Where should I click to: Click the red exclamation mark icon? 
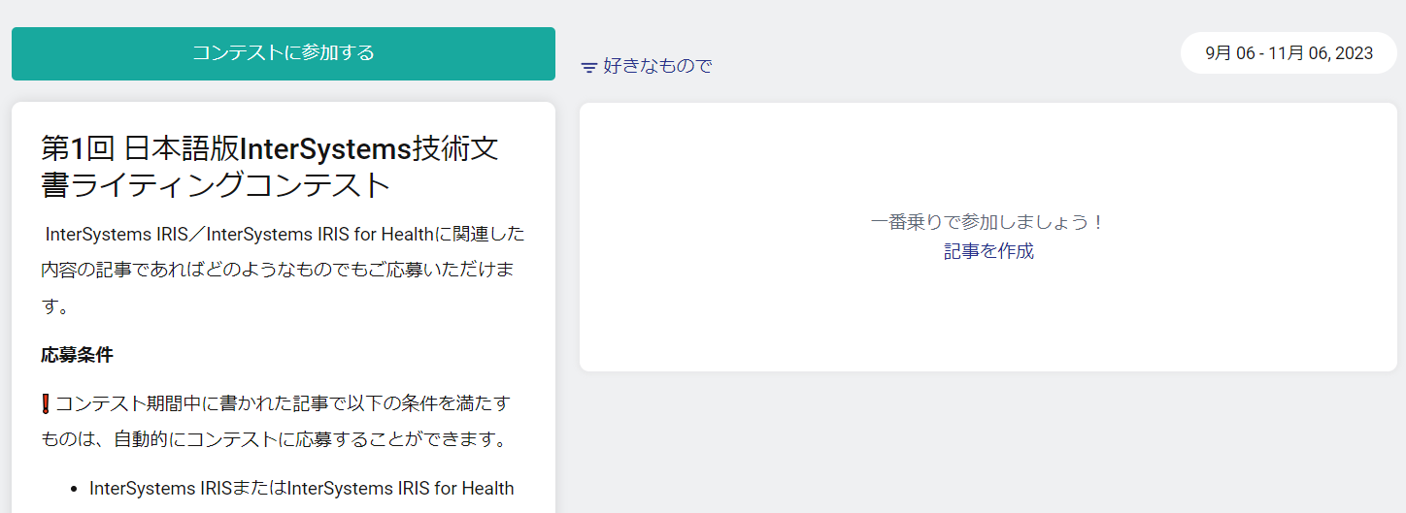pyautogui.click(x=46, y=403)
